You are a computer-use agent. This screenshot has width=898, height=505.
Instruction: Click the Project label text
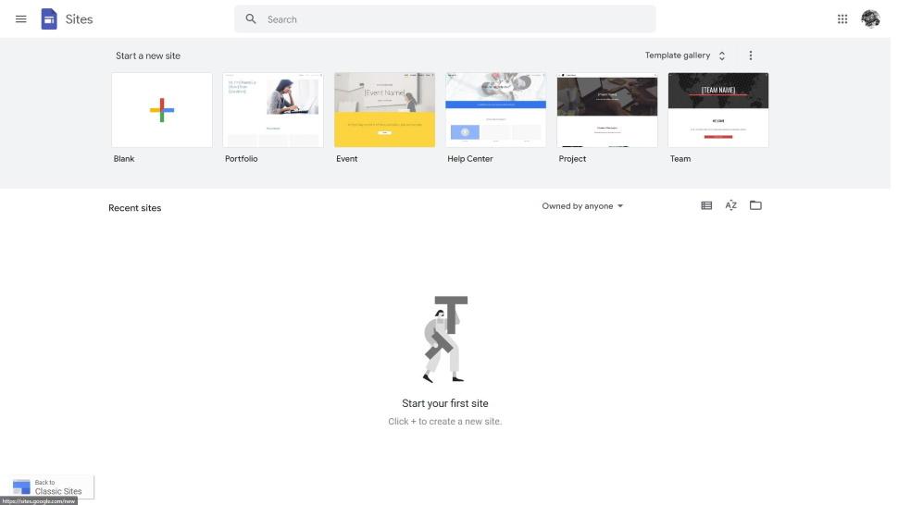pyautogui.click(x=572, y=158)
